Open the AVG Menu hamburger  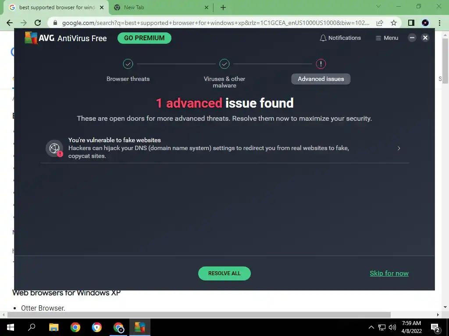click(387, 38)
